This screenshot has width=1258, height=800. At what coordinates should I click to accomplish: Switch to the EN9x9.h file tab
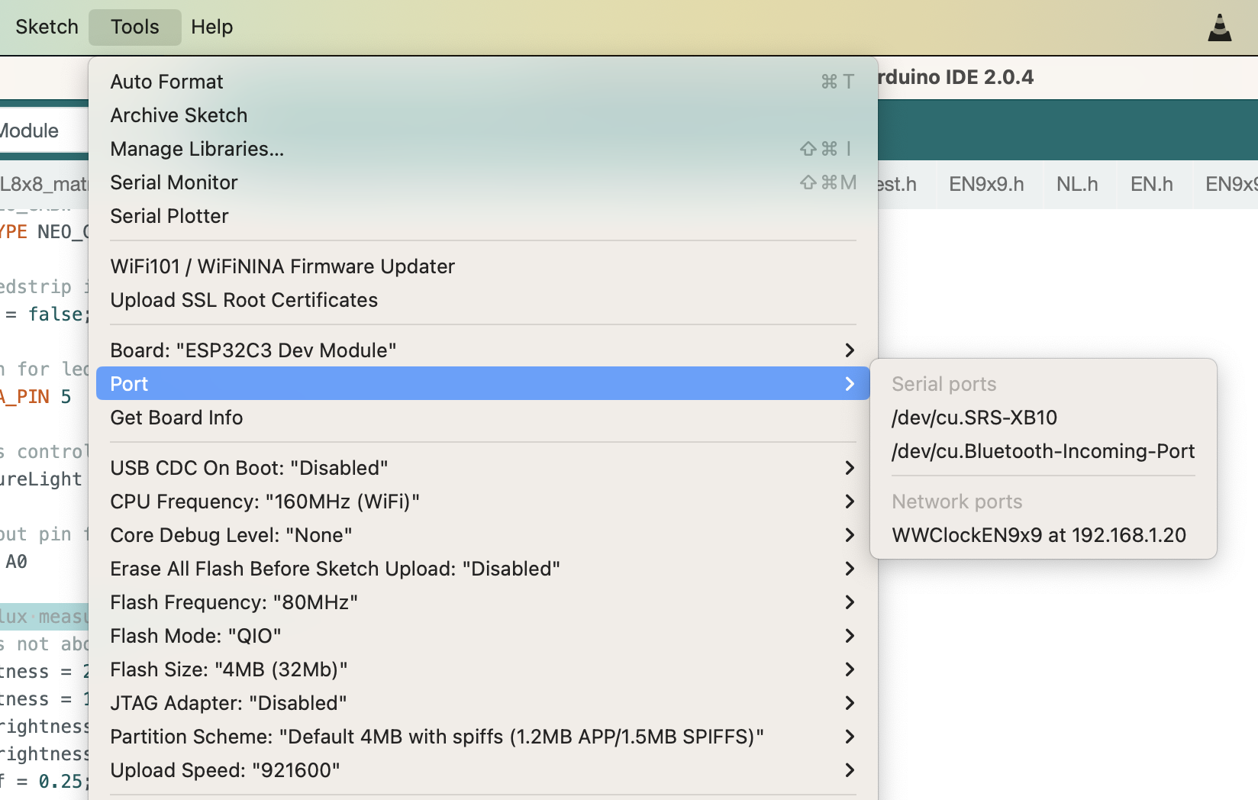[986, 185]
